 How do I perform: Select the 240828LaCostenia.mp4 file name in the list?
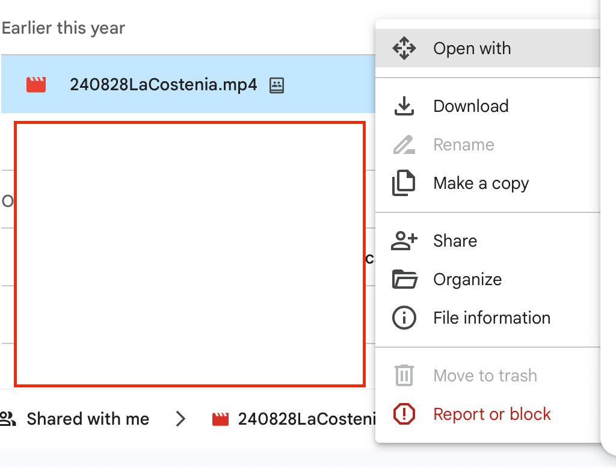pyautogui.click(x=163, y=85)
